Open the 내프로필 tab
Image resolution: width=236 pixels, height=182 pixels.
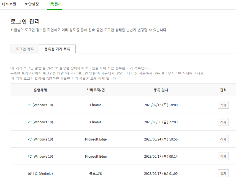[x=9, y=4]
